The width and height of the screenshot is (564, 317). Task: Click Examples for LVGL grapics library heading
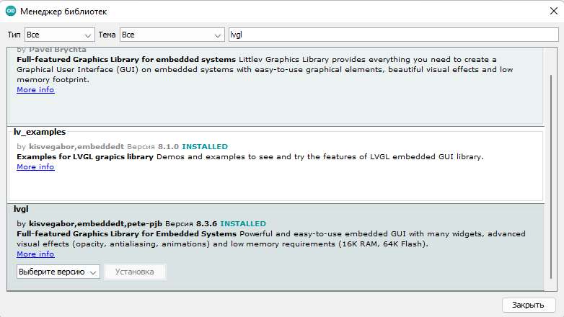pos(85,157)
